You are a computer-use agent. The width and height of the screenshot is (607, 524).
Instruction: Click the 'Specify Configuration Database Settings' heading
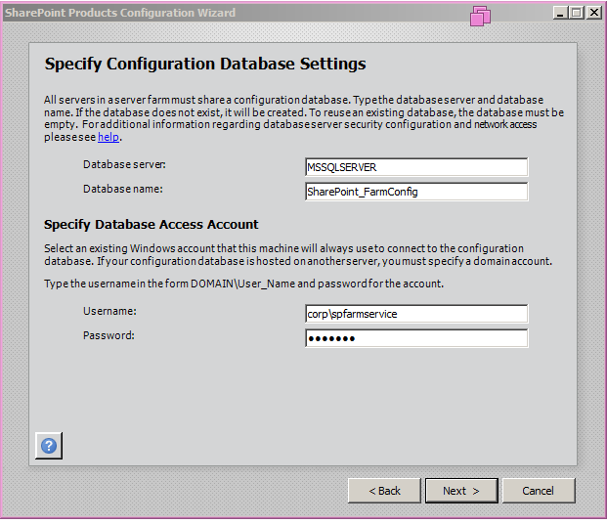tap(205, 64)
